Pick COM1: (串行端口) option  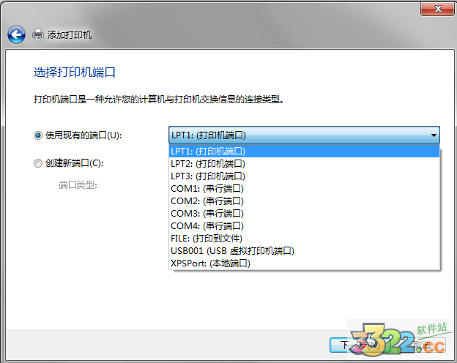304,189
